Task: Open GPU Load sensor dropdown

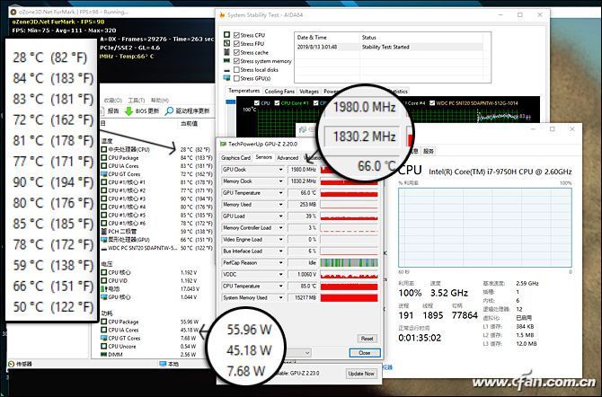Action: pos(281,216)
